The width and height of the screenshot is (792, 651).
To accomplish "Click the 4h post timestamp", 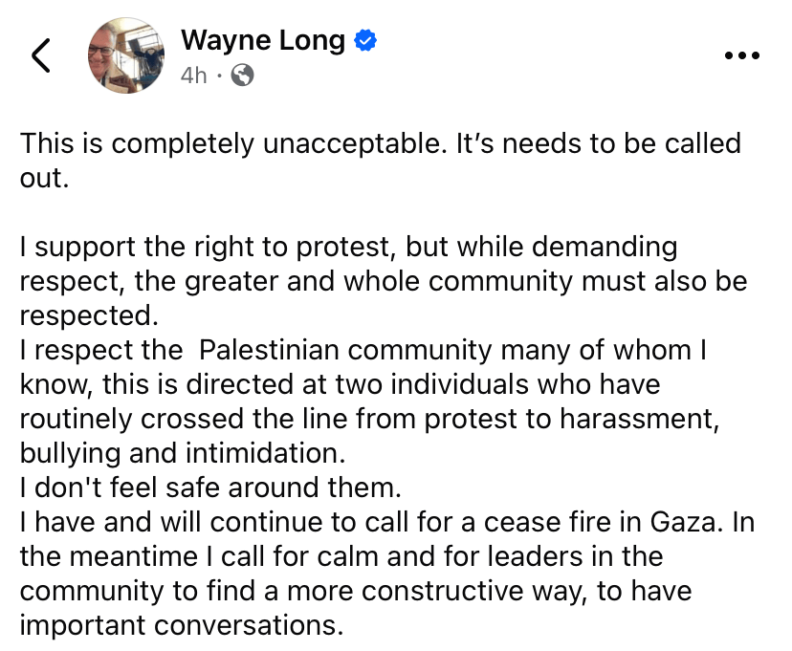I will click(x=193, y=76).
